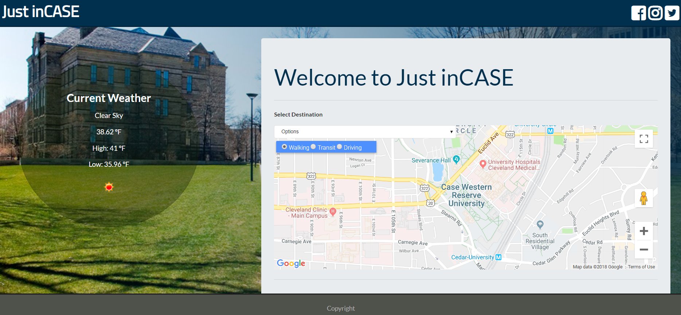
Task: Click the 'Welcome to Just inCASE' heading
Action: (x=394, y=78)
